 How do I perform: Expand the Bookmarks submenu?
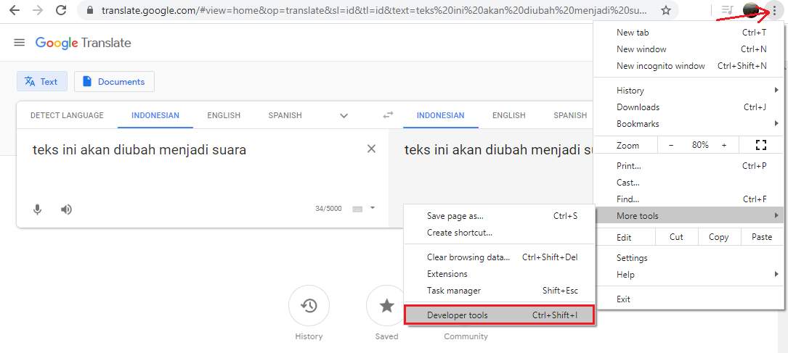(688, 123)
